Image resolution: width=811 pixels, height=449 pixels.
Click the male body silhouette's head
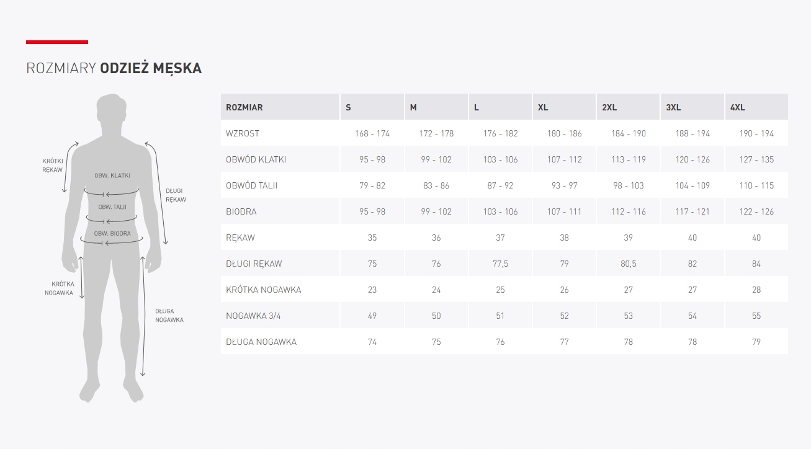tap(112, 112)
